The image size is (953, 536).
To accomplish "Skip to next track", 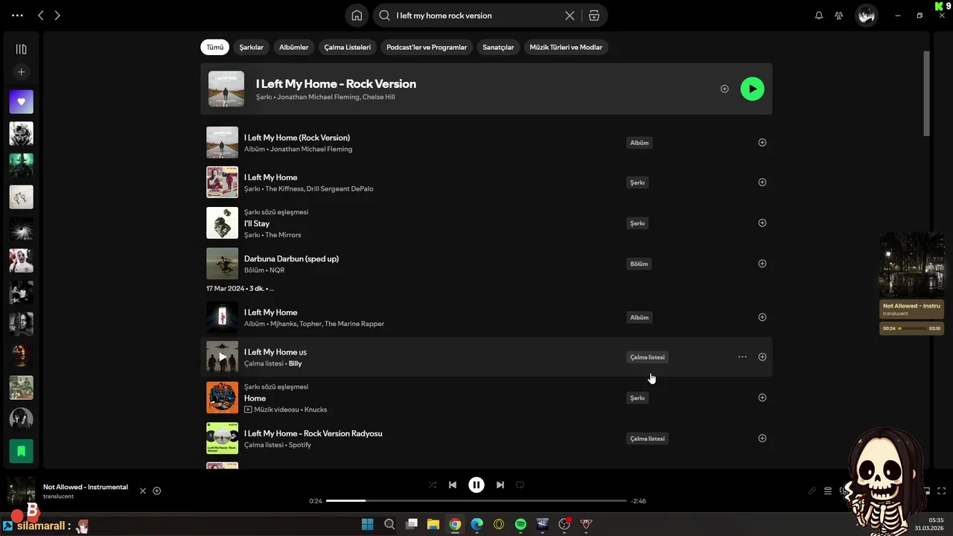I will tap(500, 485).
